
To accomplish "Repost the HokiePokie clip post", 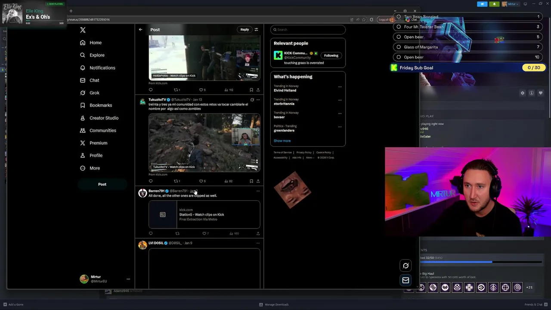I will click(x=176, y=90).
